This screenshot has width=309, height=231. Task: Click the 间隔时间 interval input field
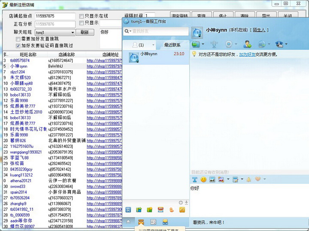coord(150,15)
